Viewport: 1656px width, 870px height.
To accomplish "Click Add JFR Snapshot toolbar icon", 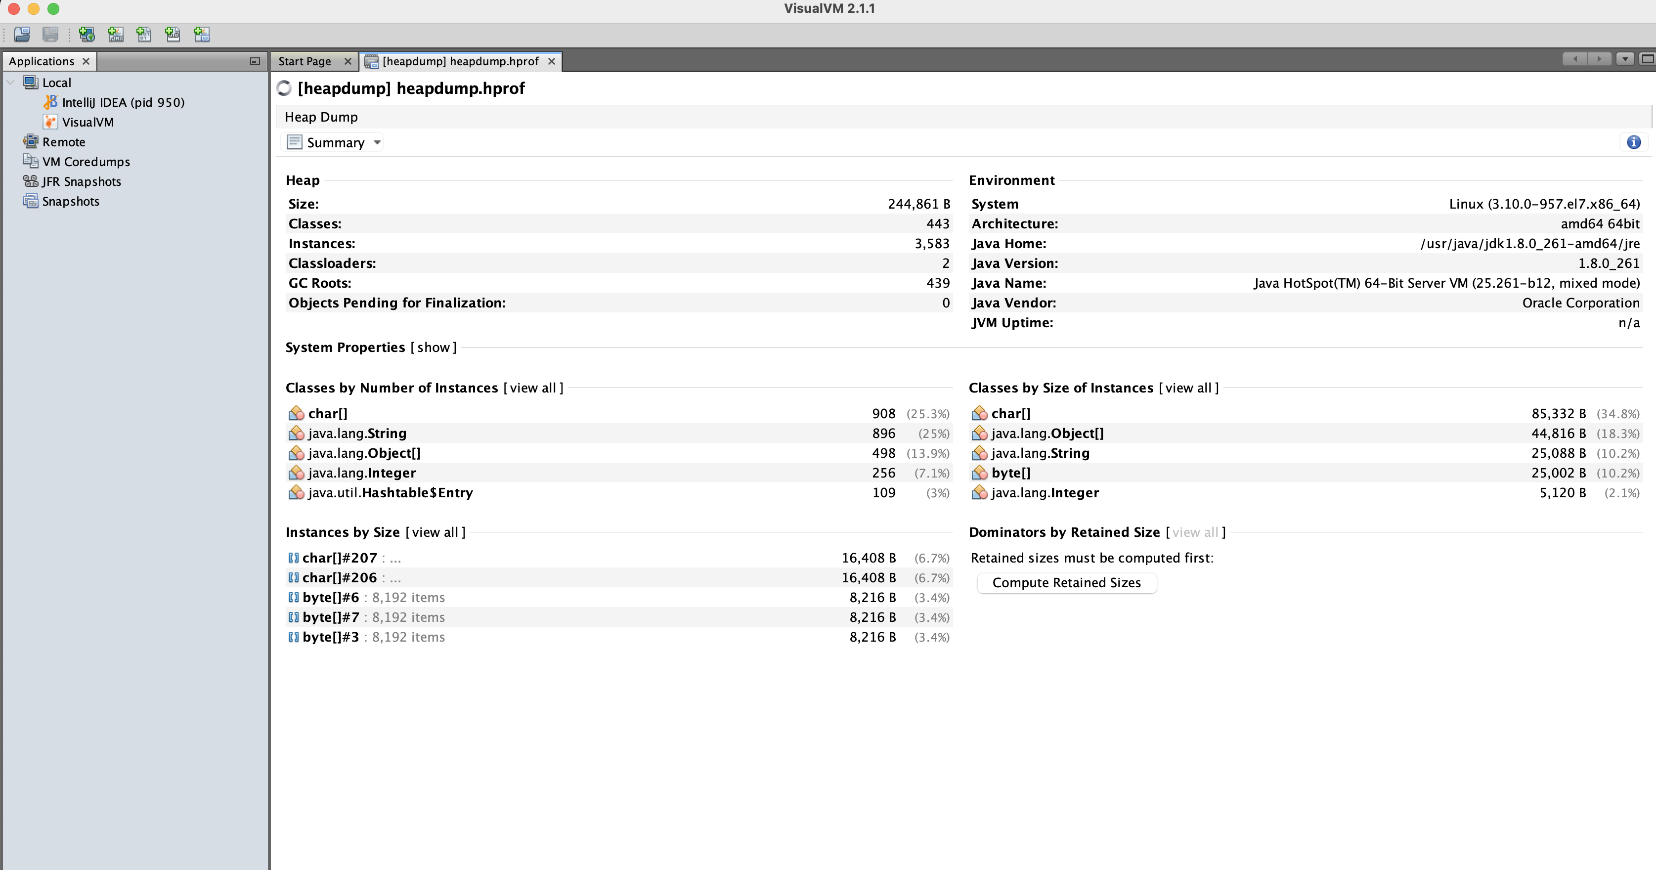I will pos(173,34).
